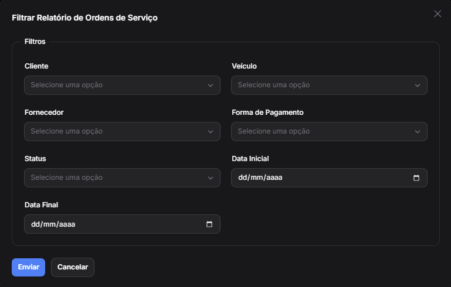The height and width of the screenshot is (287, 451).
Task: Submit filters with the Enviar button
Action: point(29,268)
